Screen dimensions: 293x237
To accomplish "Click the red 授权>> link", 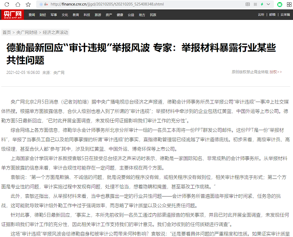I will [x=275, y=72].
